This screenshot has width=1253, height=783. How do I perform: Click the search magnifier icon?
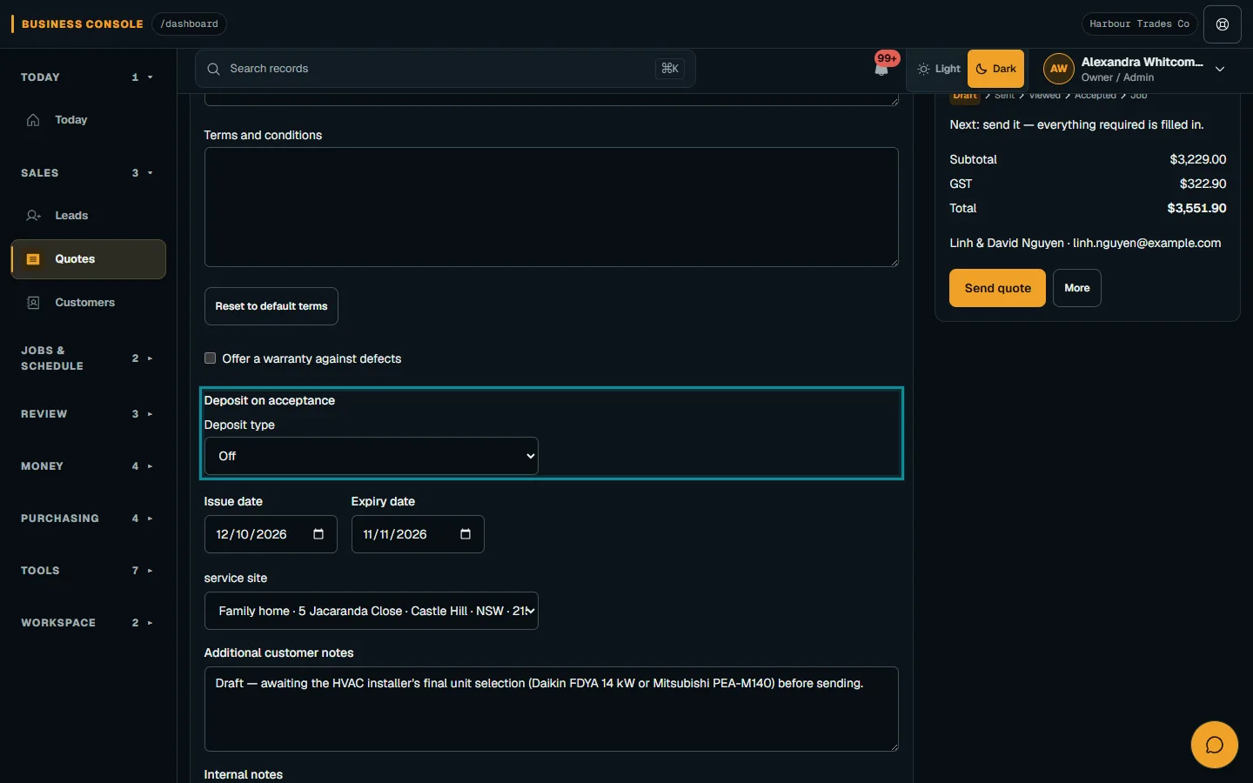pos(213,69)
